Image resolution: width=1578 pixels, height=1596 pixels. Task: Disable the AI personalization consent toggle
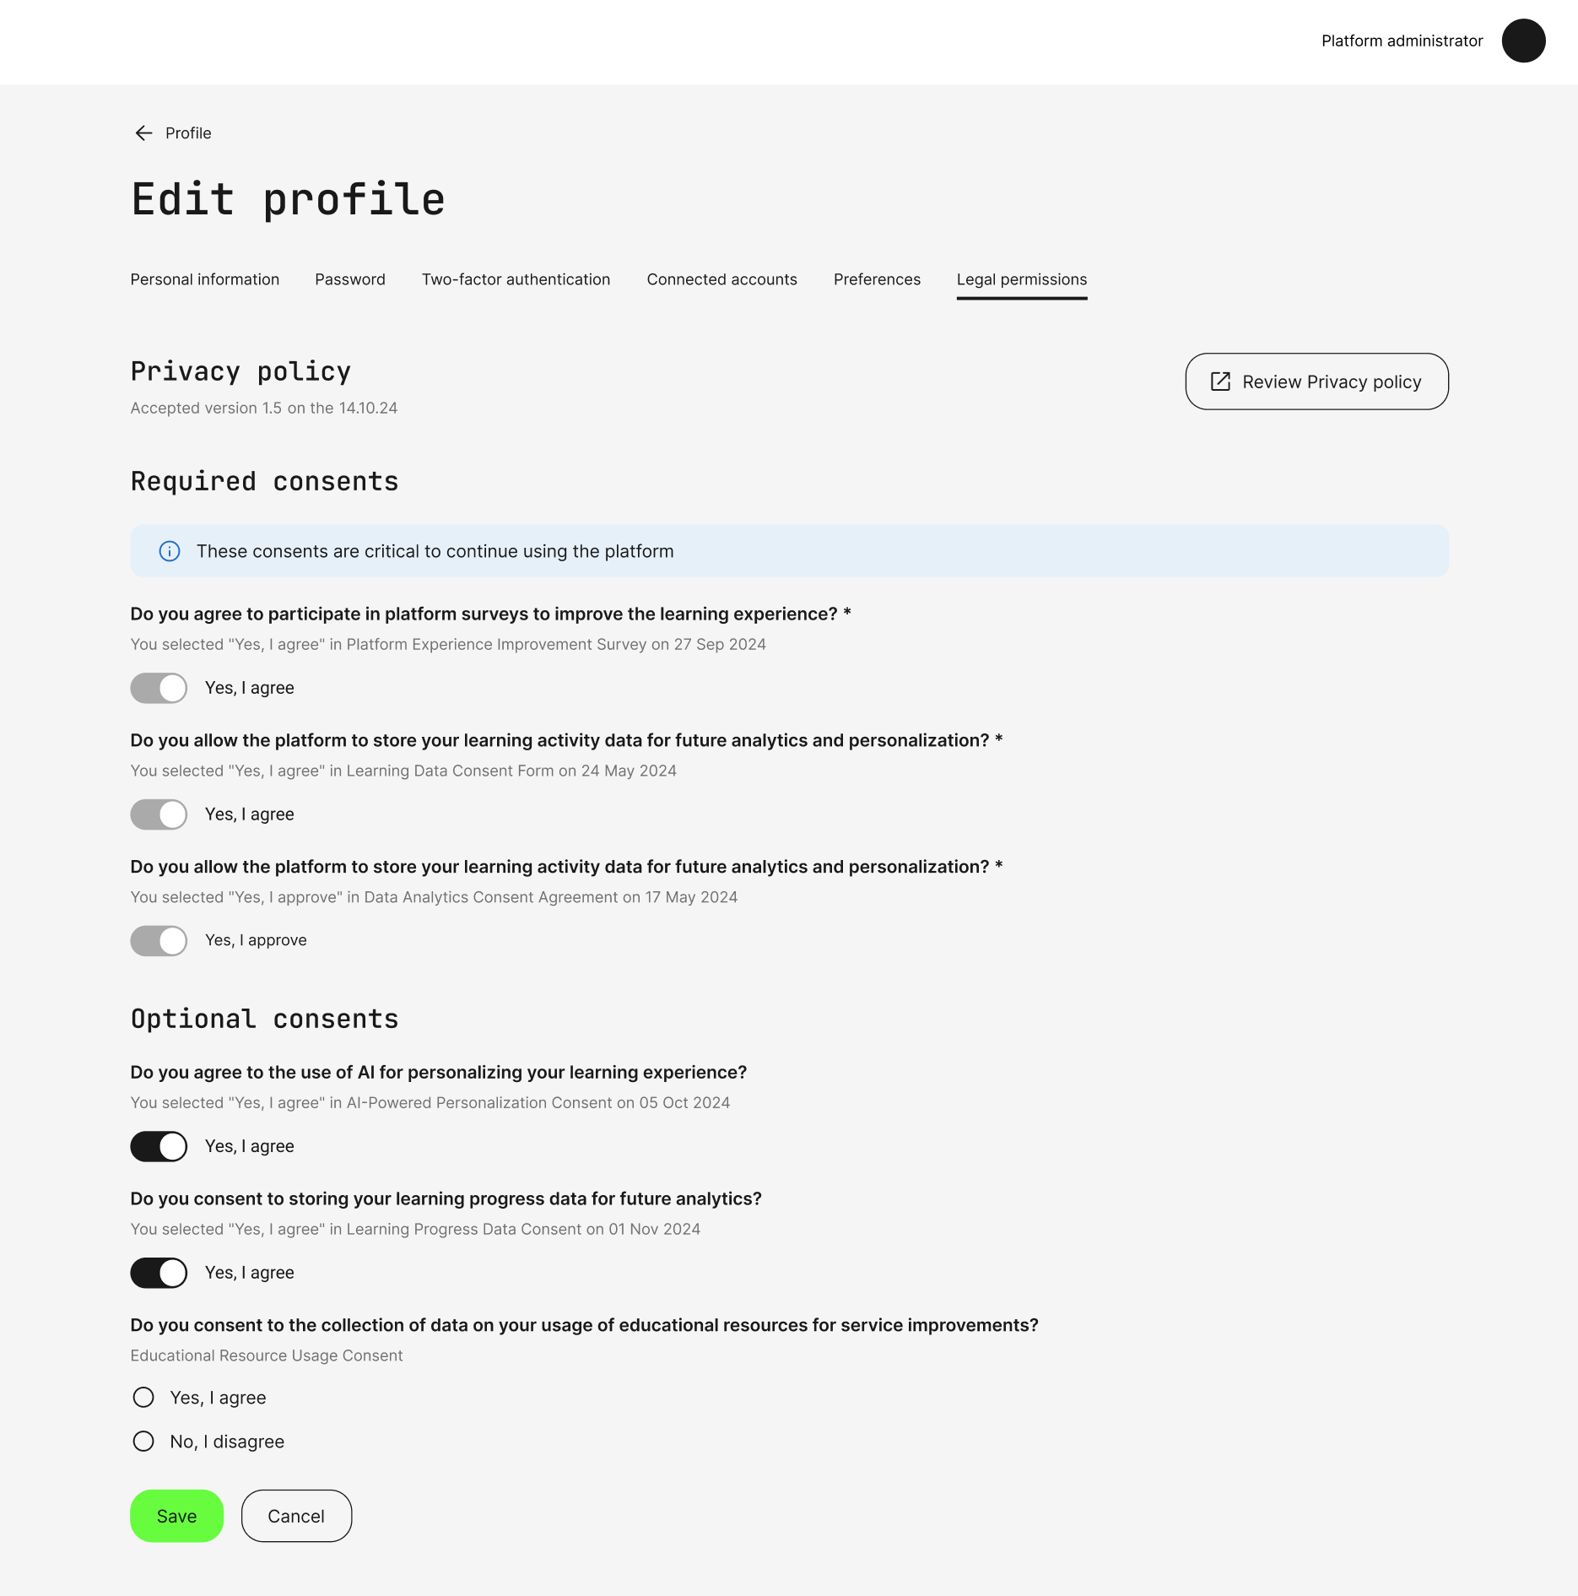pos(159,1146)
